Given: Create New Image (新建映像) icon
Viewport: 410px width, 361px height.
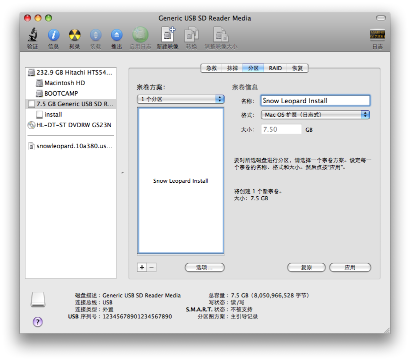Looking at the screenshot, I should point(167,35).
